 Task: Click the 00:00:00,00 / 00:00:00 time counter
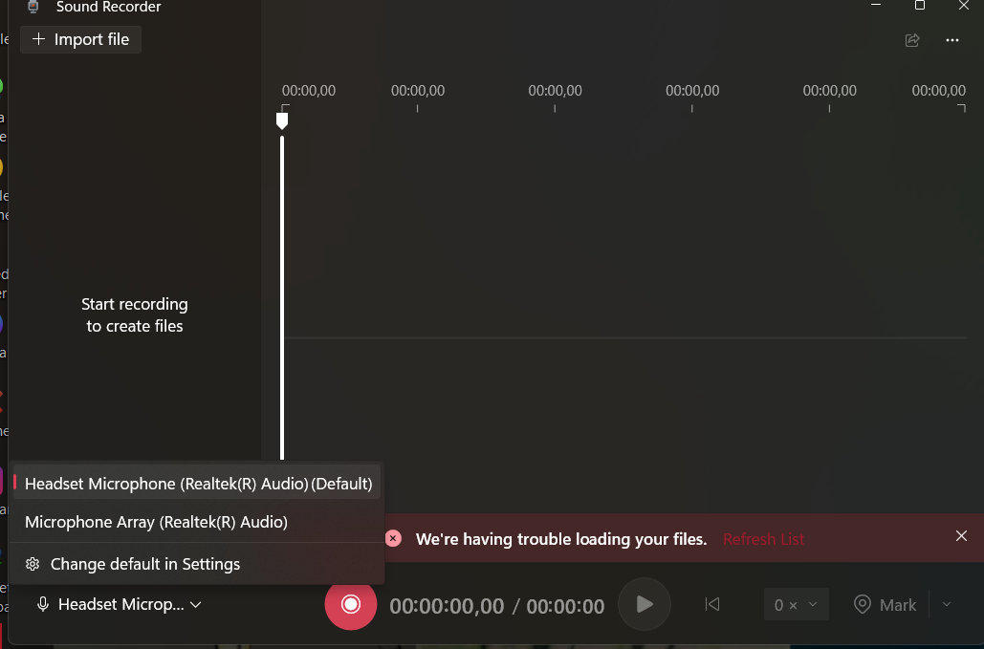[x=496, y=606]
